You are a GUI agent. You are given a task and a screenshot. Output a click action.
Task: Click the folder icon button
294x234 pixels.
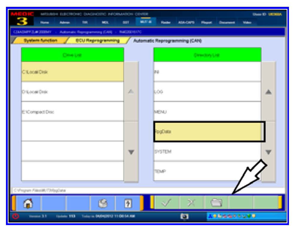coord(216,203)
